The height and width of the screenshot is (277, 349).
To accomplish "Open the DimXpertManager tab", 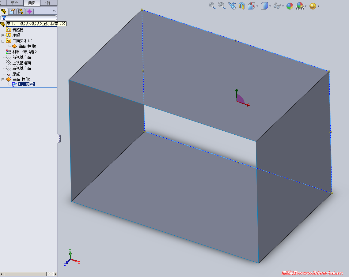I will [29, 11].
